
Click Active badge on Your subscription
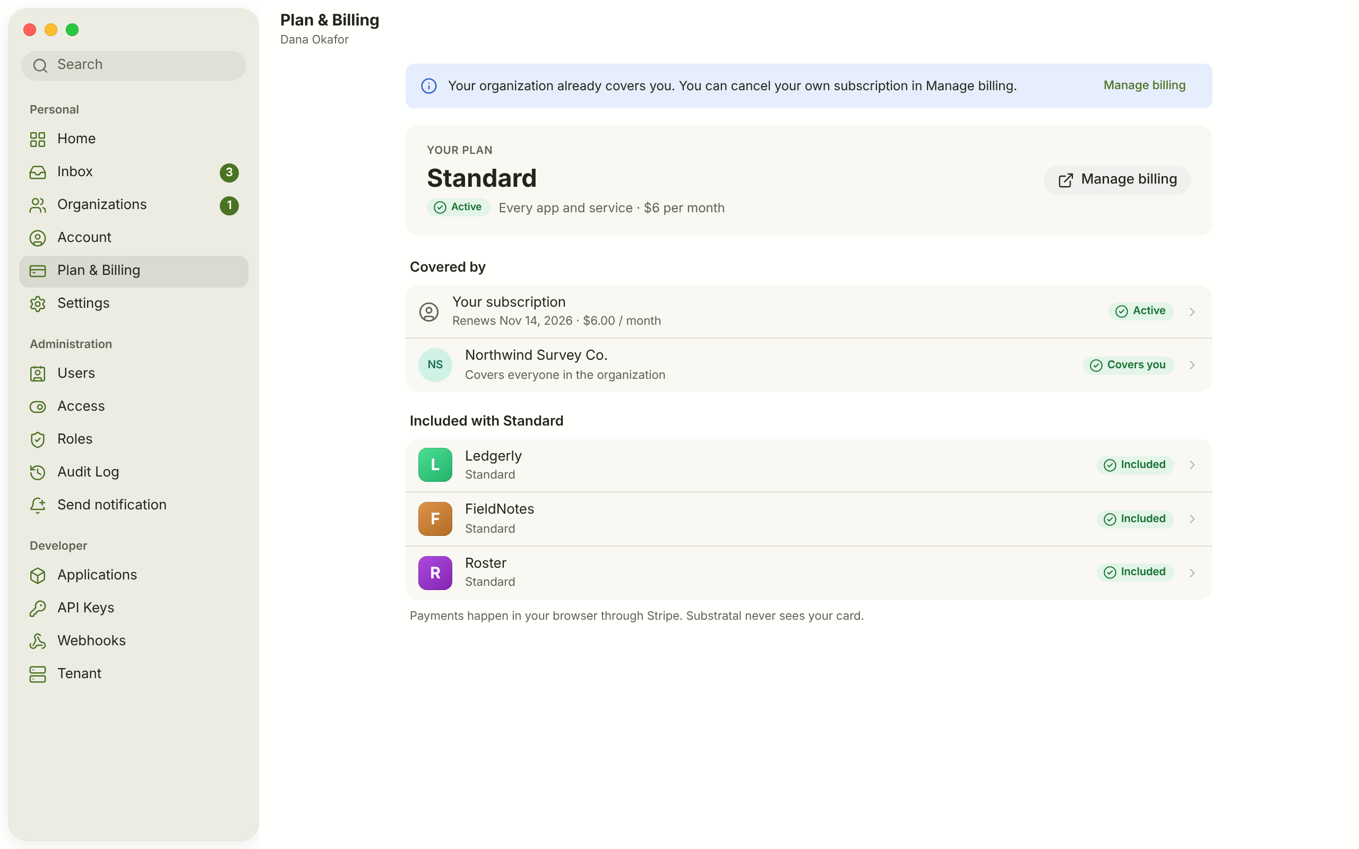pos(1140,311)
